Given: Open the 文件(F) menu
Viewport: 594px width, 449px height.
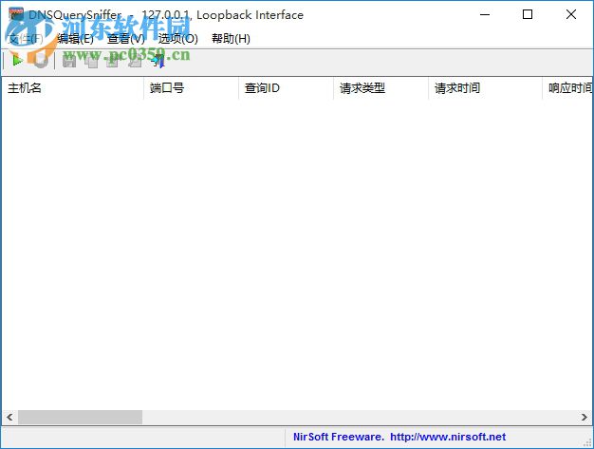Looking at the screenshot, I should [x=26, y=39].
